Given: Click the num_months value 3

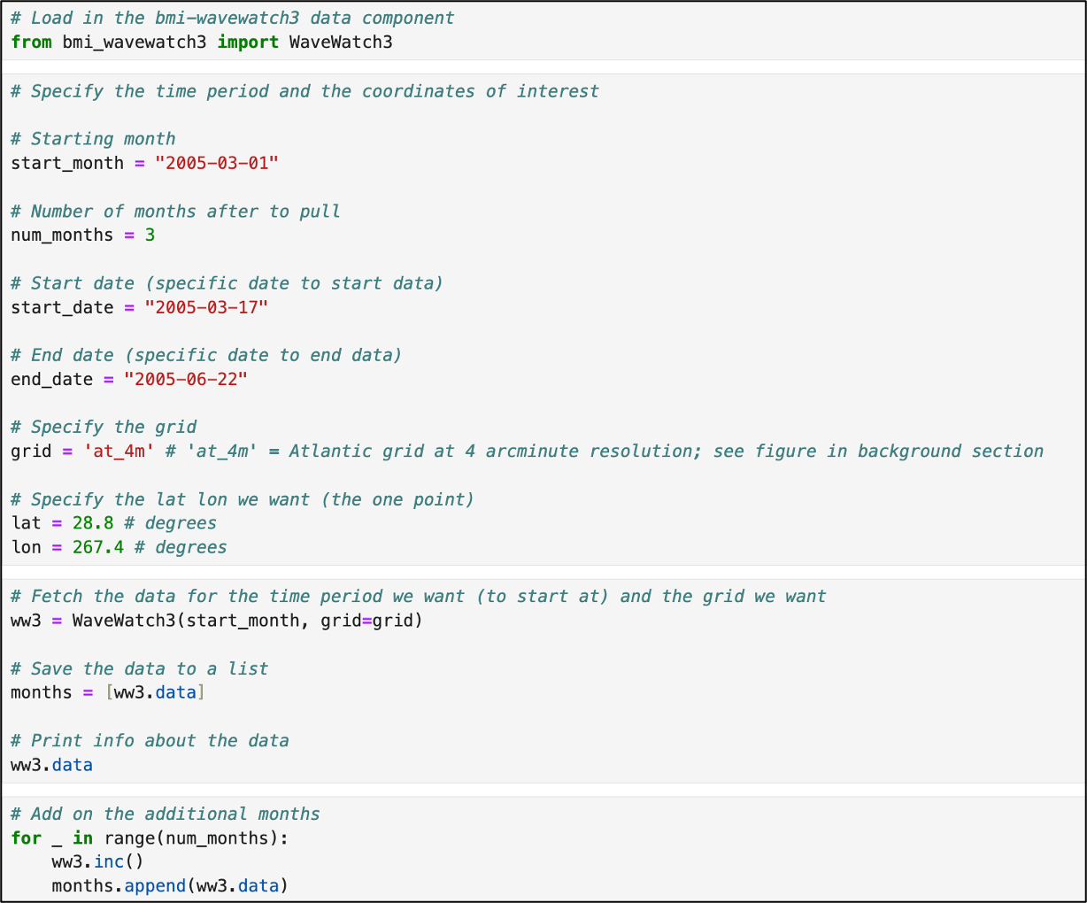Looking at the screenshot, I should [x=150, y=235].
